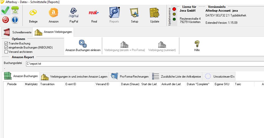The image size is (264, 138).
Task: Click the Datum (Steuer) column header
Action: pyautogui.click(x=130, y=84)
